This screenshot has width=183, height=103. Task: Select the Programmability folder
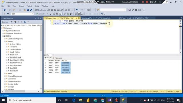[x=14, y=81]
